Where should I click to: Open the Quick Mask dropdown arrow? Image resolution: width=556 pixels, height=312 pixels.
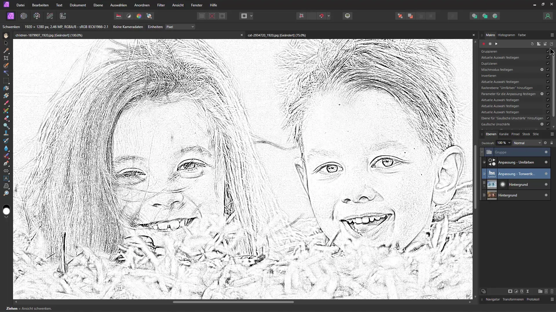pos(251,16)
